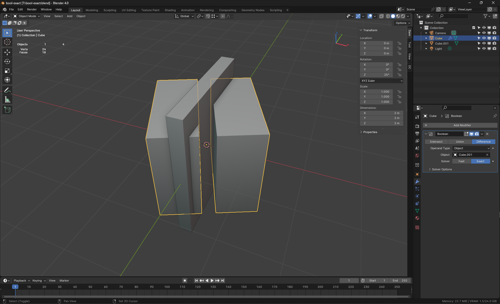The height and width of the screenshot is (304, 500).
Task: Select the Add Cube tool
Action: (7, 110)
